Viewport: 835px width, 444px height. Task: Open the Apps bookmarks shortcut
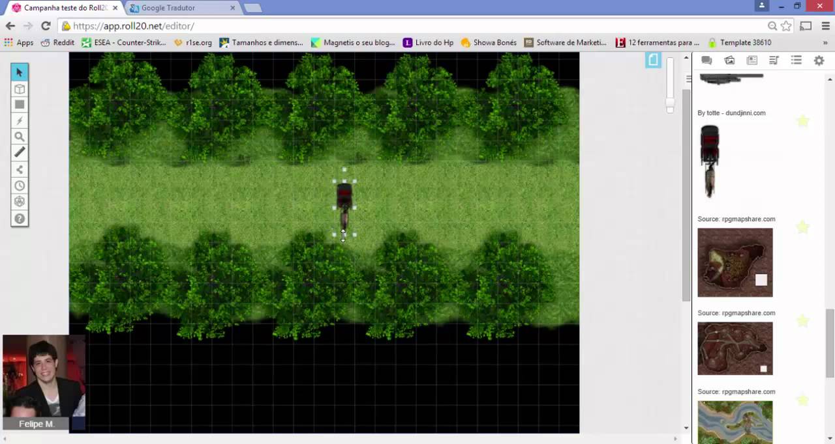click(19, 42)
